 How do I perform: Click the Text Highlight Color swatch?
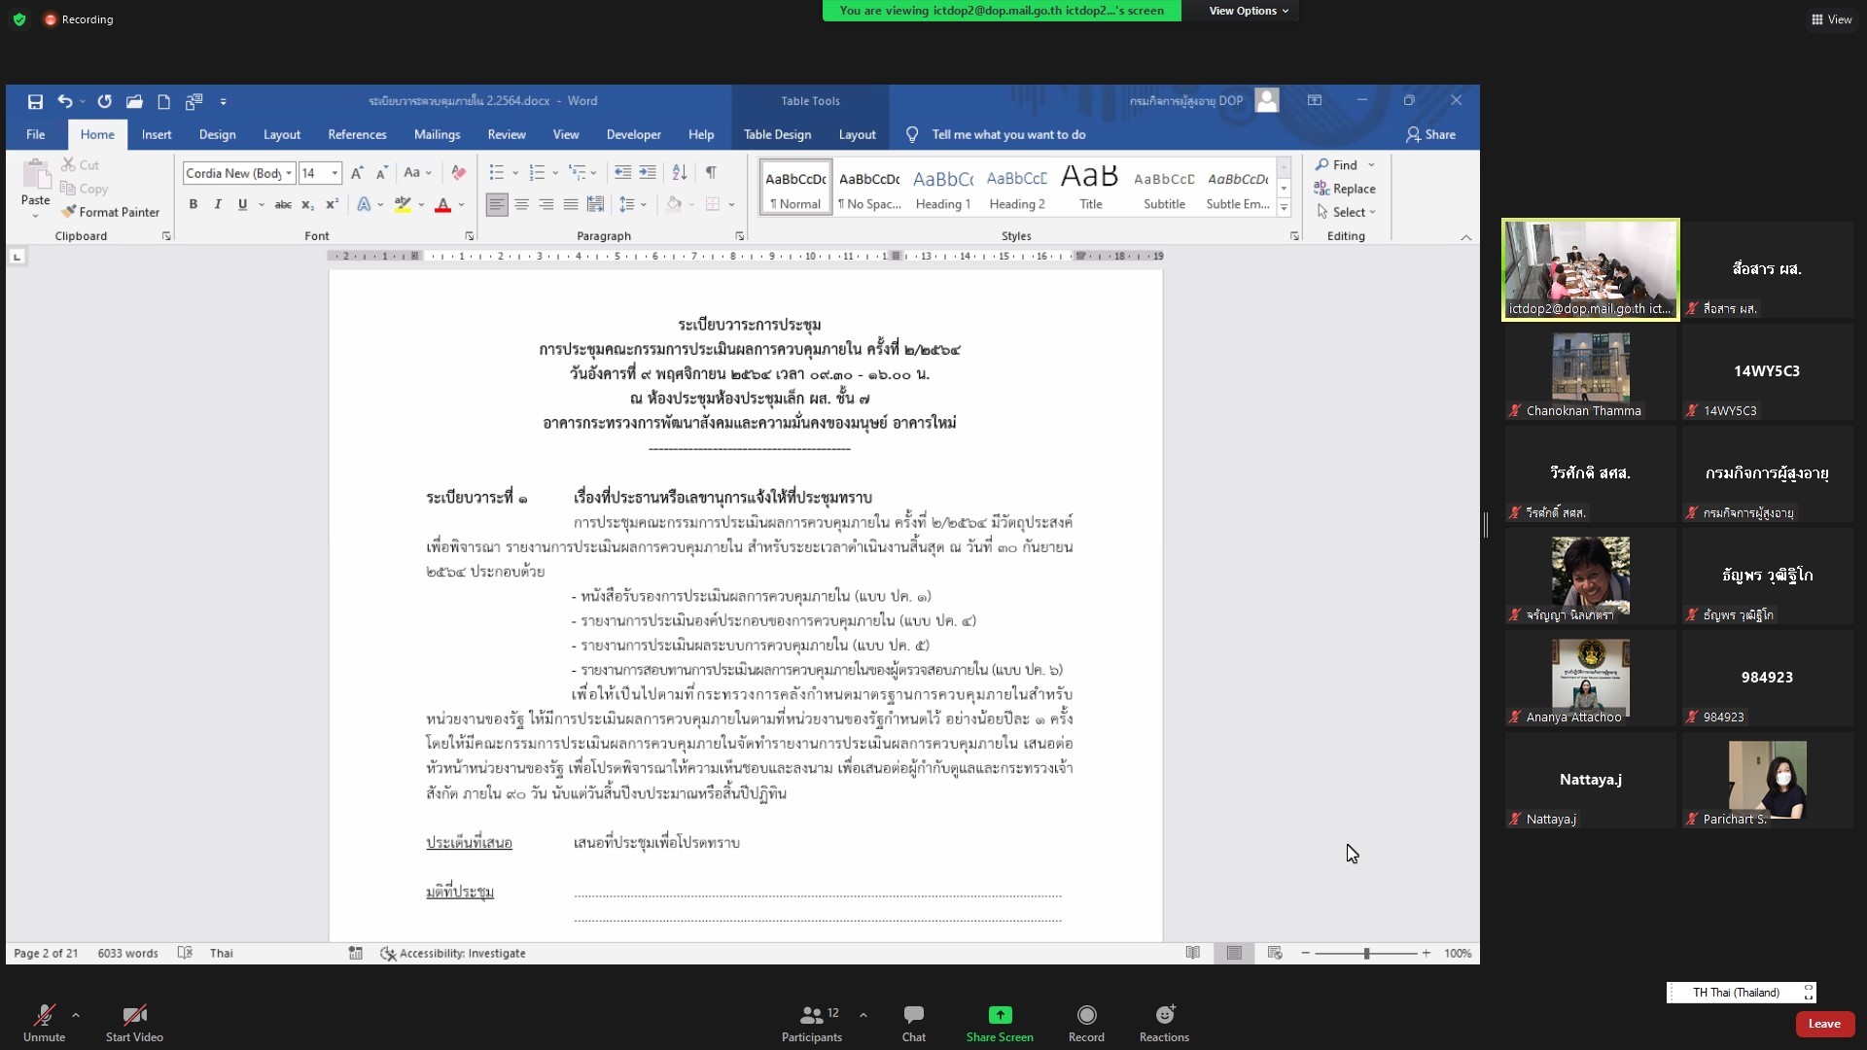403,204
